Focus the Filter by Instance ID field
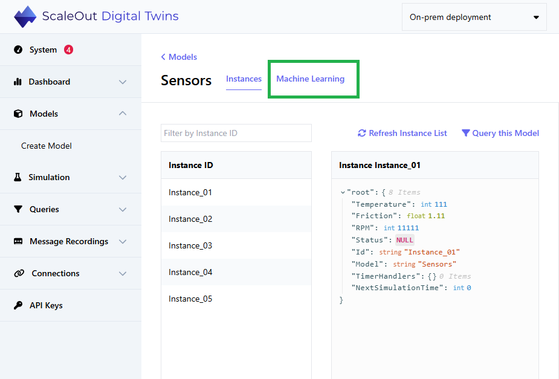This screenshot has width=559, height=379. click(236, 133)
